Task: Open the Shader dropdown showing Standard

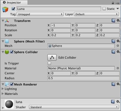Action: 74,107
